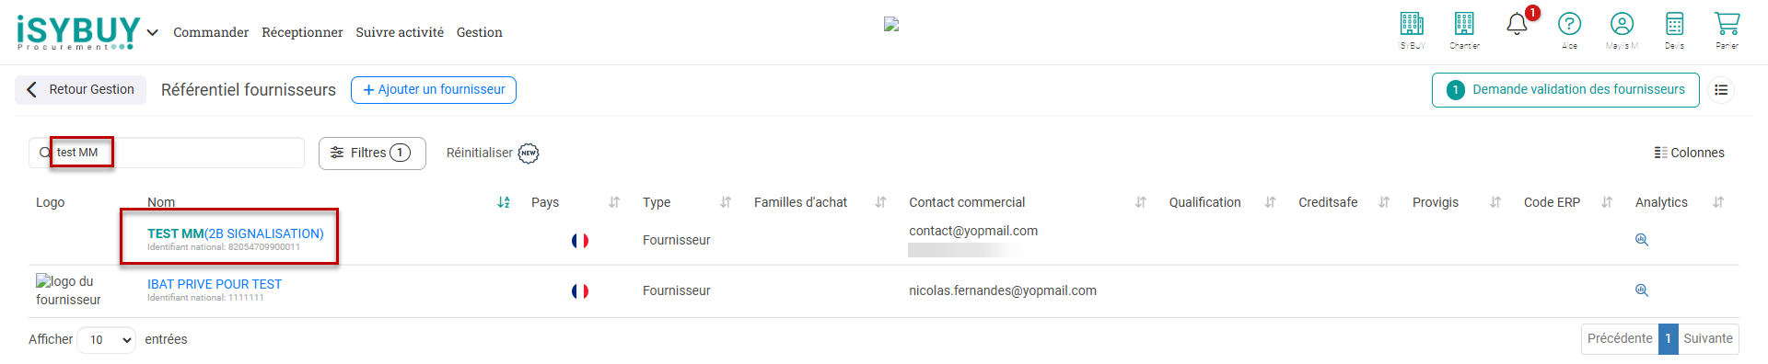The height and width of the screenshot is (364, 1768).
Task: Expand the chevron next to iSYBUY logo
Action: pos(153,32)
